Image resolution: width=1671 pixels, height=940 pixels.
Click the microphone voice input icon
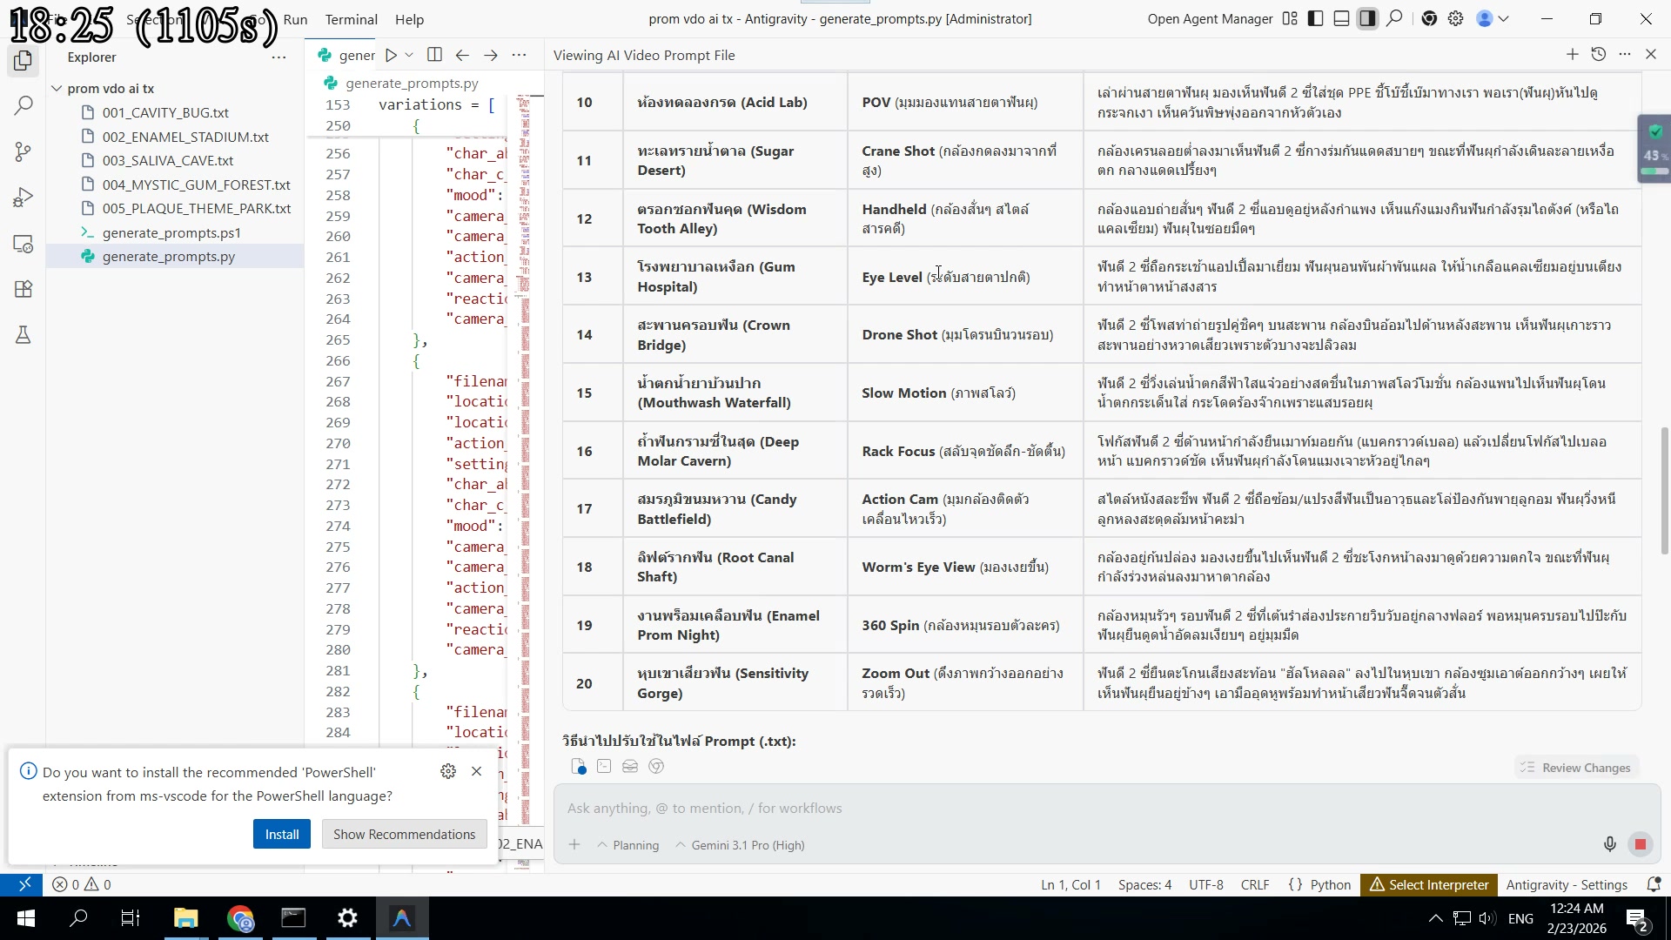pyautogui.click(x=1609, y=844)
